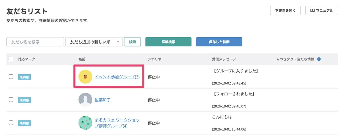345x135 pixels.
Task: Open the マニュアル button
Action: tap(322, 11)
